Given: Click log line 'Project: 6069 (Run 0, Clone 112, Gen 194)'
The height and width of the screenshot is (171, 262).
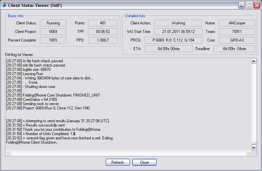Looking at the screenshot, I should click(48, 108).
